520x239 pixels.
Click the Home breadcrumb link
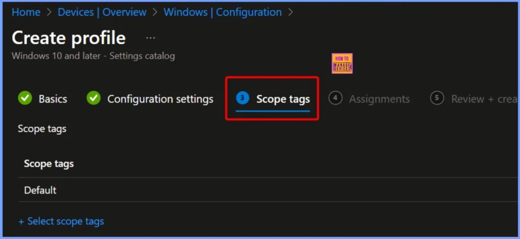[x=26, y=12]
